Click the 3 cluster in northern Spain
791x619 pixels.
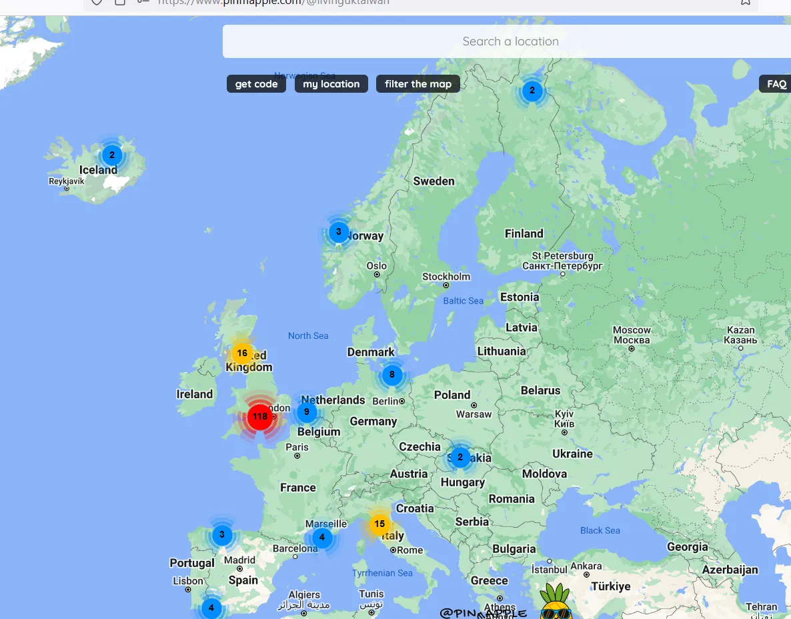click(x=221, y=535)
